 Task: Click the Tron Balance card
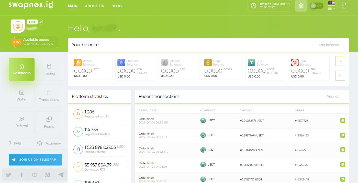(309, 69)
